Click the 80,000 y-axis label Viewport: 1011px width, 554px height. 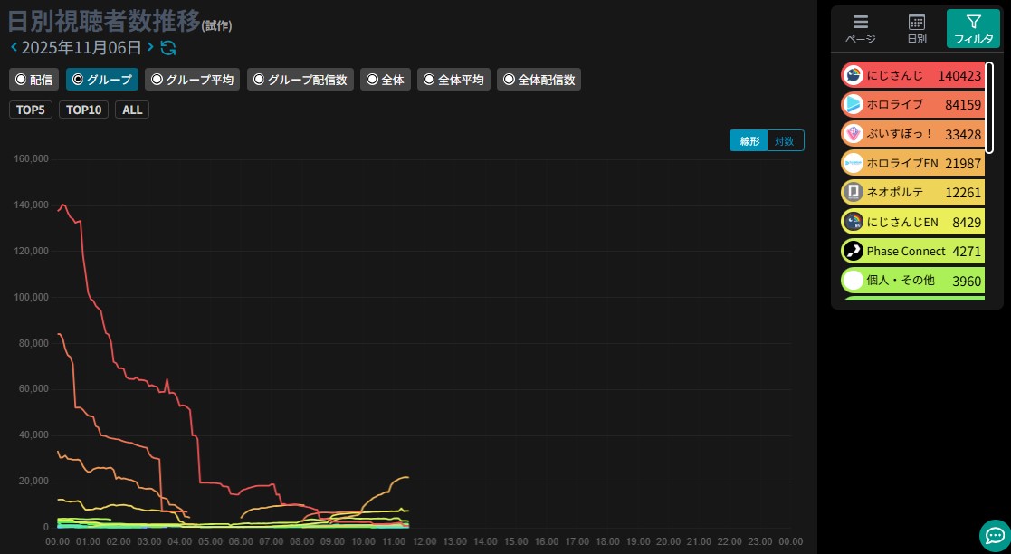[34, 343]
